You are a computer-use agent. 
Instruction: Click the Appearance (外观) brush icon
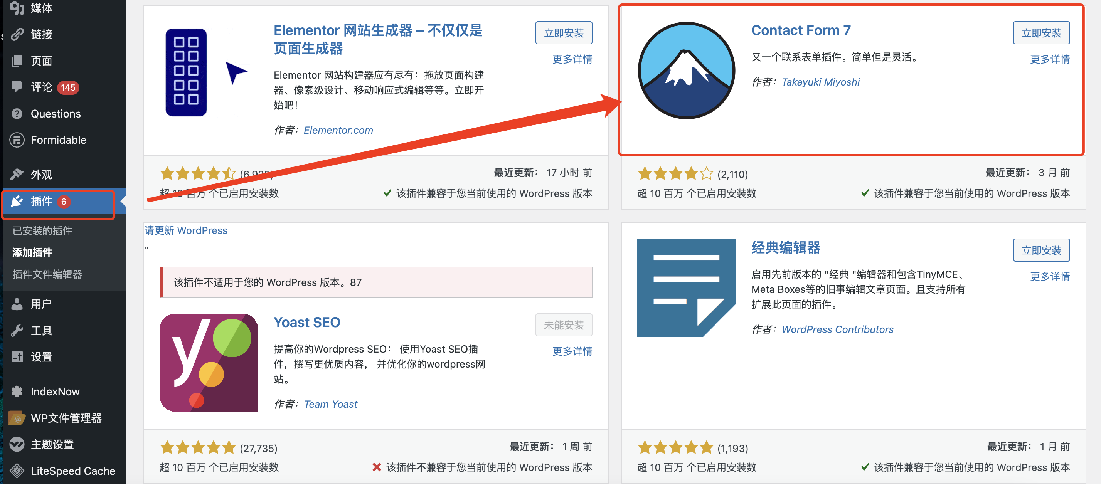(17, 174)
